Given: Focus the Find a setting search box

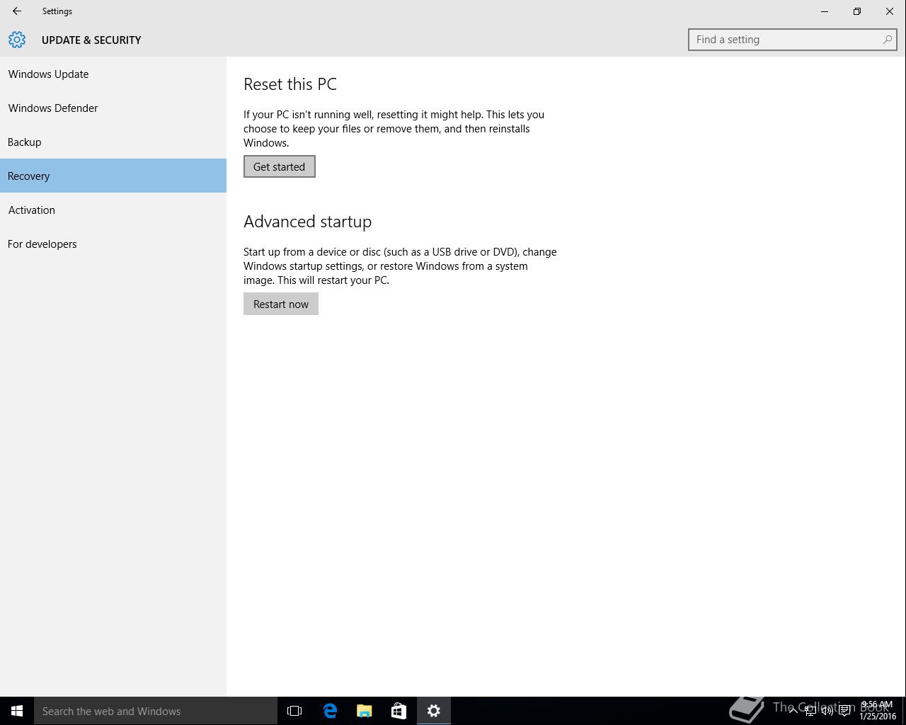Looking at the screenshot, I should pos(792,40).
